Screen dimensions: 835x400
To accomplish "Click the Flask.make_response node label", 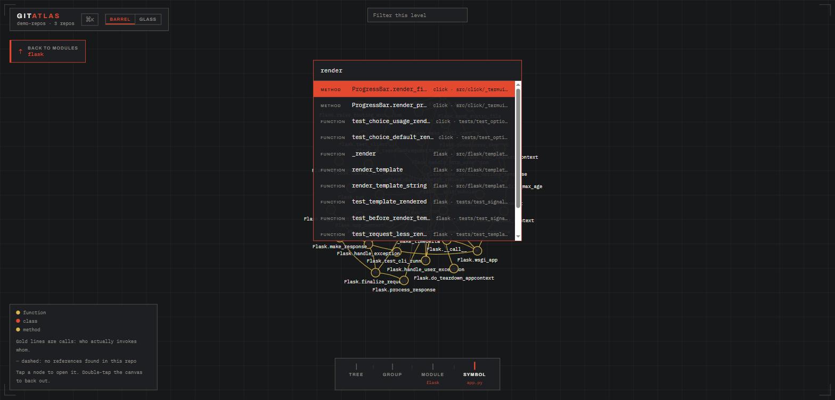I will [339, 247].
